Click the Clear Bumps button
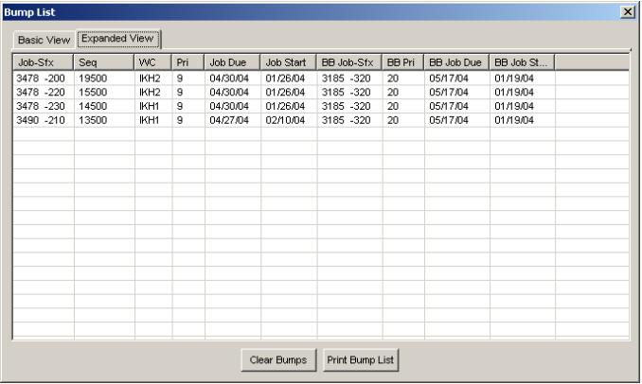The height and width of the screenshot is (384, 642). [278, 359]
